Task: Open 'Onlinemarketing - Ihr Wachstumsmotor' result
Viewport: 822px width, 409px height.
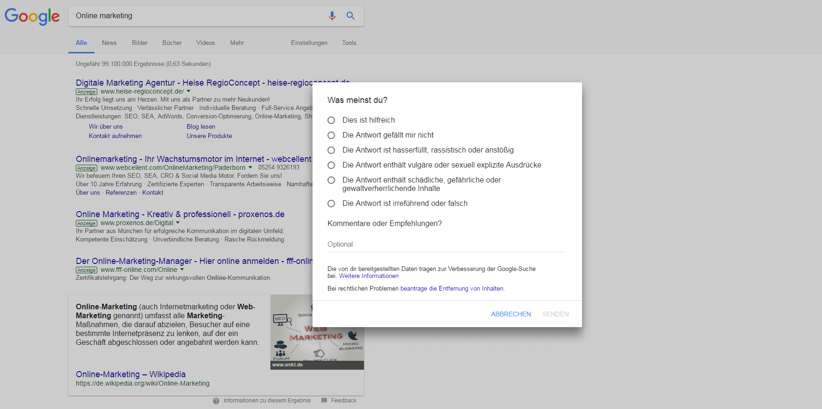Action: (x=194, y=159)
